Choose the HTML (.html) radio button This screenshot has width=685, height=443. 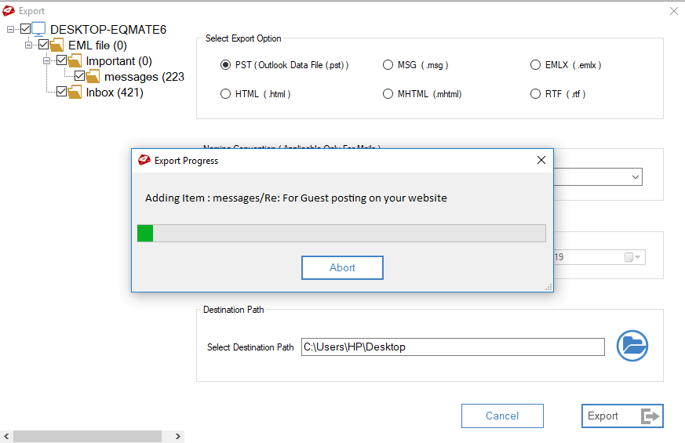click(x=226, y=94)
